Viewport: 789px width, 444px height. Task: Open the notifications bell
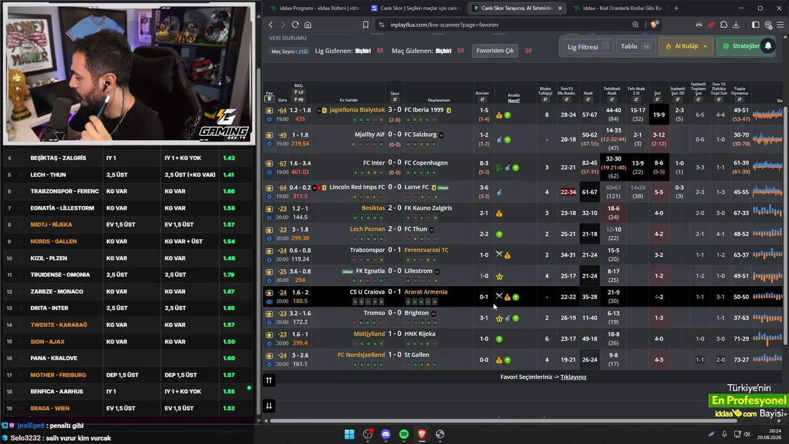tap(768, 46)
